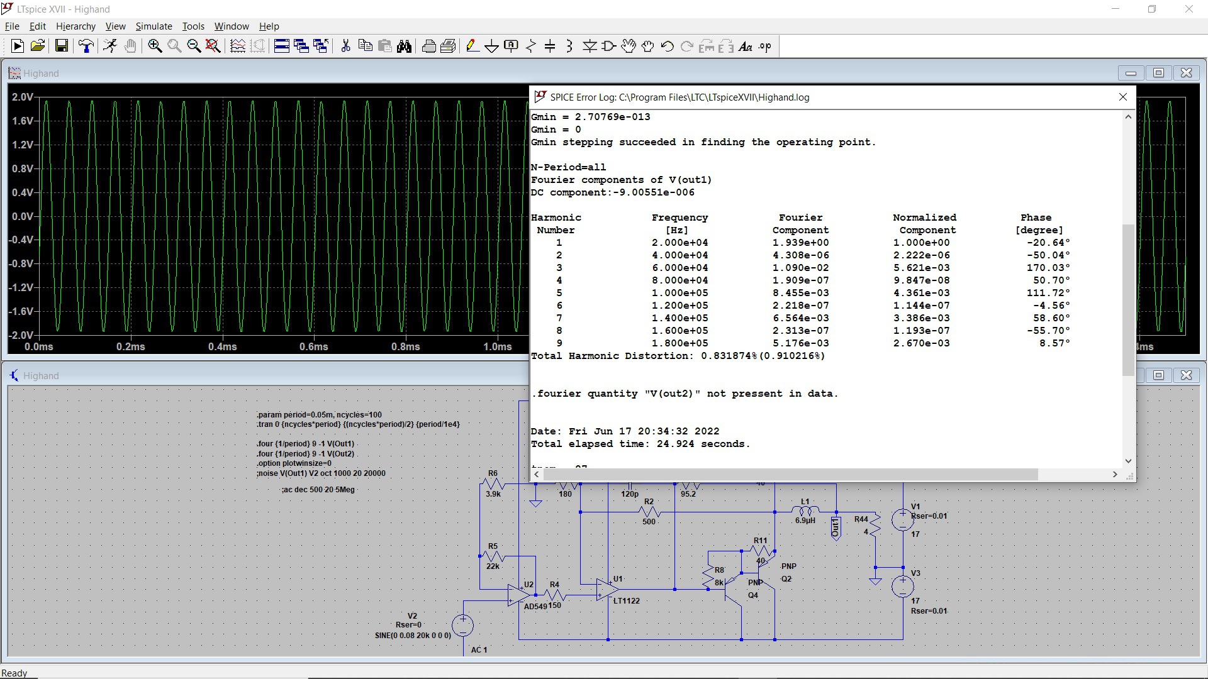Place a Resistor component tool
Viewport: 1208px width, 679px height.
click(531, 46)
